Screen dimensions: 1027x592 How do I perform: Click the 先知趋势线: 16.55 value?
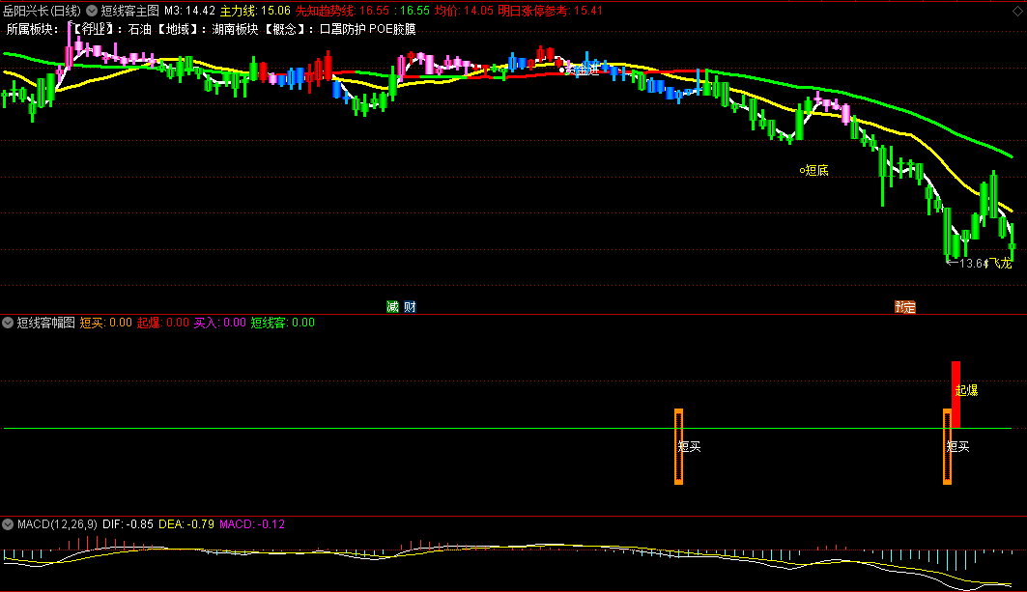click(343, 11)
